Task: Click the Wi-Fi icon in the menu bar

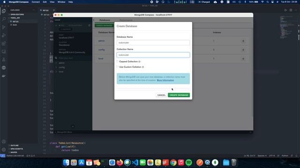Action: pyautogui.click(x=262, y=2)
